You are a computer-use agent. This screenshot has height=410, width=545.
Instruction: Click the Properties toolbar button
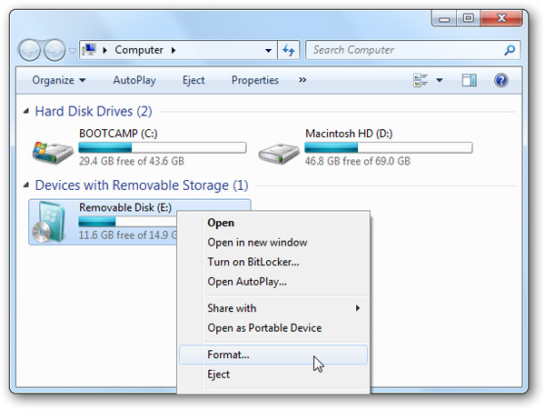tap(255, 80)
